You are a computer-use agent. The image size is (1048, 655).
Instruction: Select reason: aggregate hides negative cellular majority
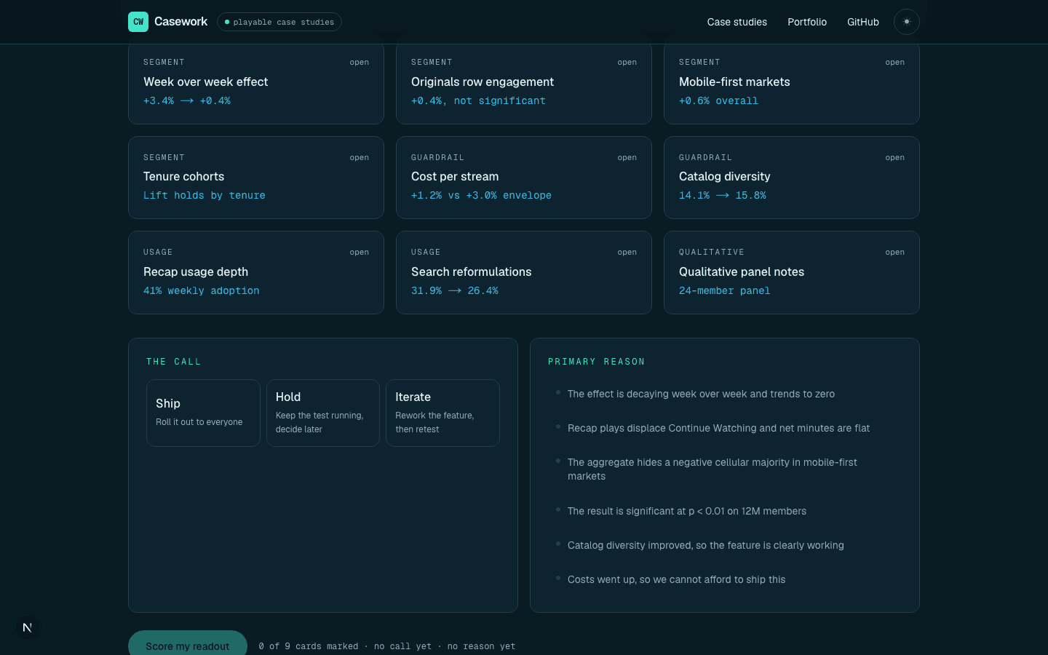click(x=725, y=469)
